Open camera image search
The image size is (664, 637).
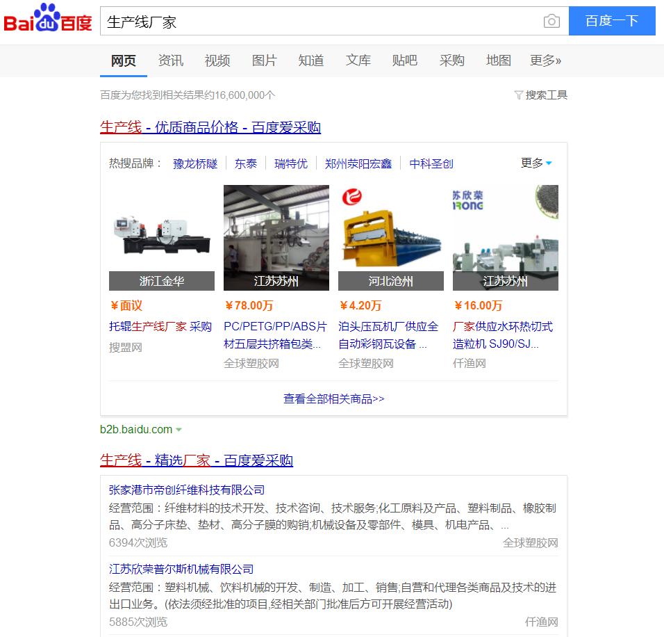[x=551, y=21]
